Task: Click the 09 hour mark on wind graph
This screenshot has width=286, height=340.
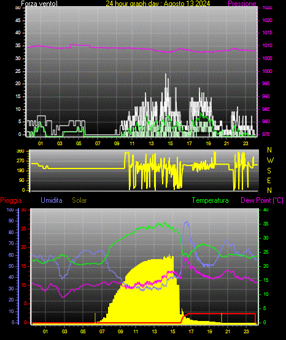Action: tap(117, 143)
